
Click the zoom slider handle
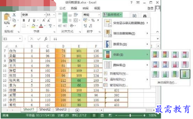coord(130,115)
